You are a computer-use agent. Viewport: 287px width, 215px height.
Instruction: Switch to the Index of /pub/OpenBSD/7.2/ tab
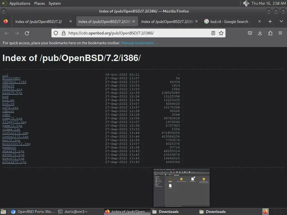(39, 22)
